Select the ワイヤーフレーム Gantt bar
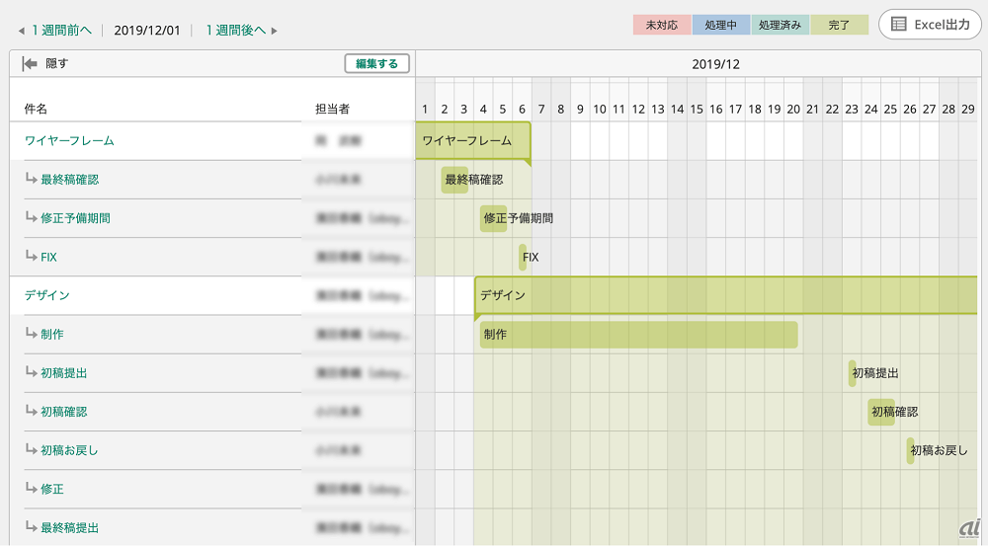 (x=473, y=141)
